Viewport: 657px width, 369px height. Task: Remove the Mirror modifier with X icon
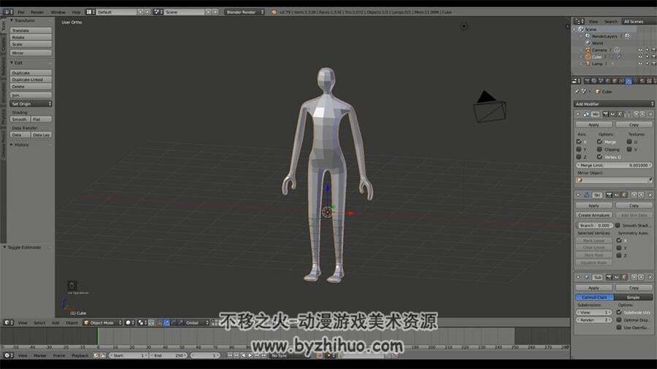[x=650, y=114]
